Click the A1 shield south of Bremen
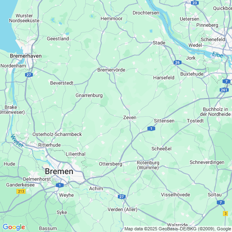 coord(60,185)
